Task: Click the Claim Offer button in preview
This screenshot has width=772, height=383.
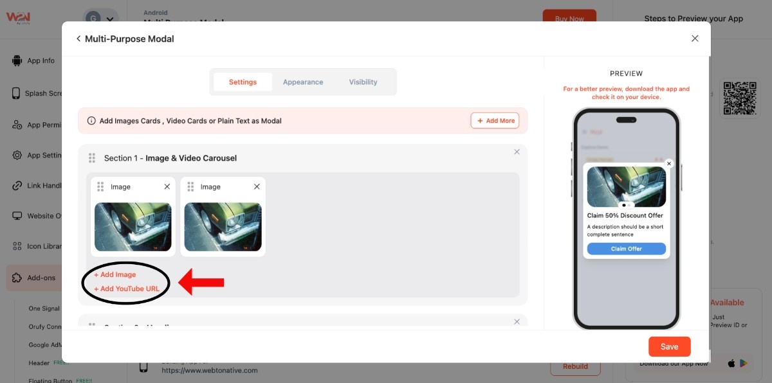Action: (x=626, y=249)
